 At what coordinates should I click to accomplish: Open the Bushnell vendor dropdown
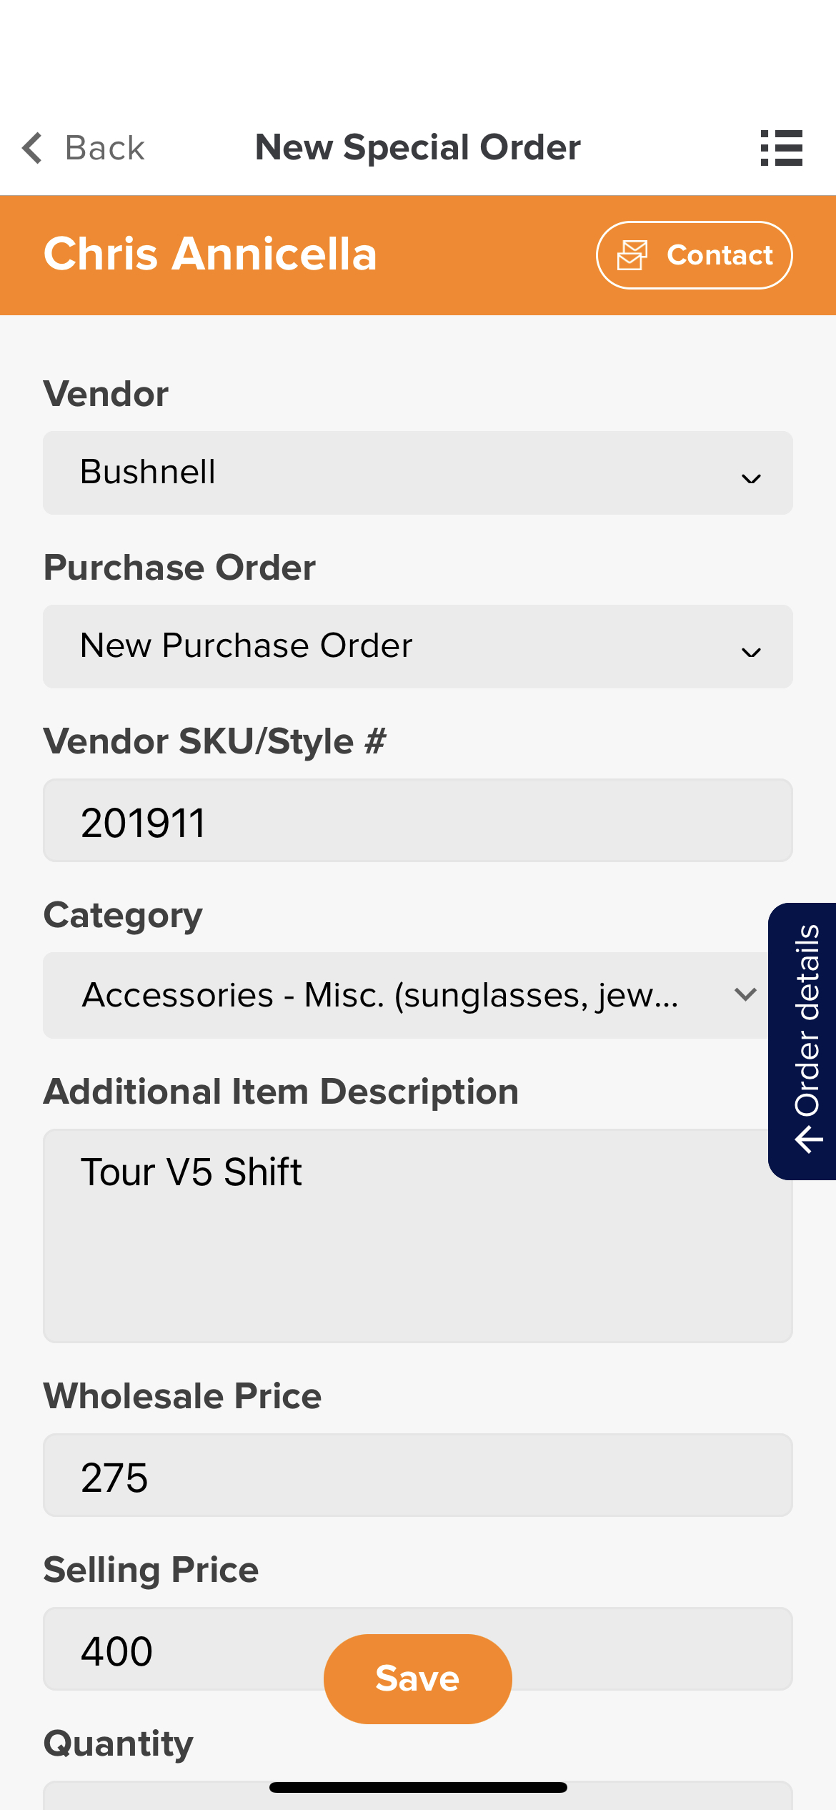click(418, 473)
